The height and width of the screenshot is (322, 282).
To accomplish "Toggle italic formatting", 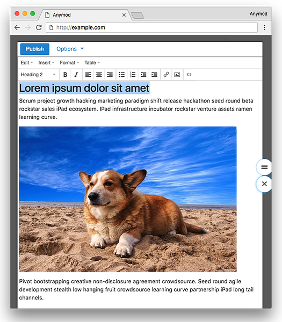I will point(76,75).
